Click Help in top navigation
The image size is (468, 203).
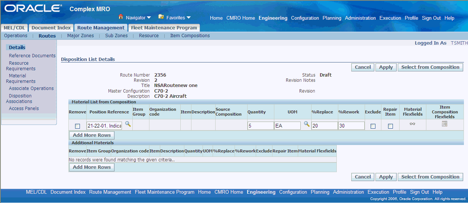pyautogui.click(x=449, y=18)
